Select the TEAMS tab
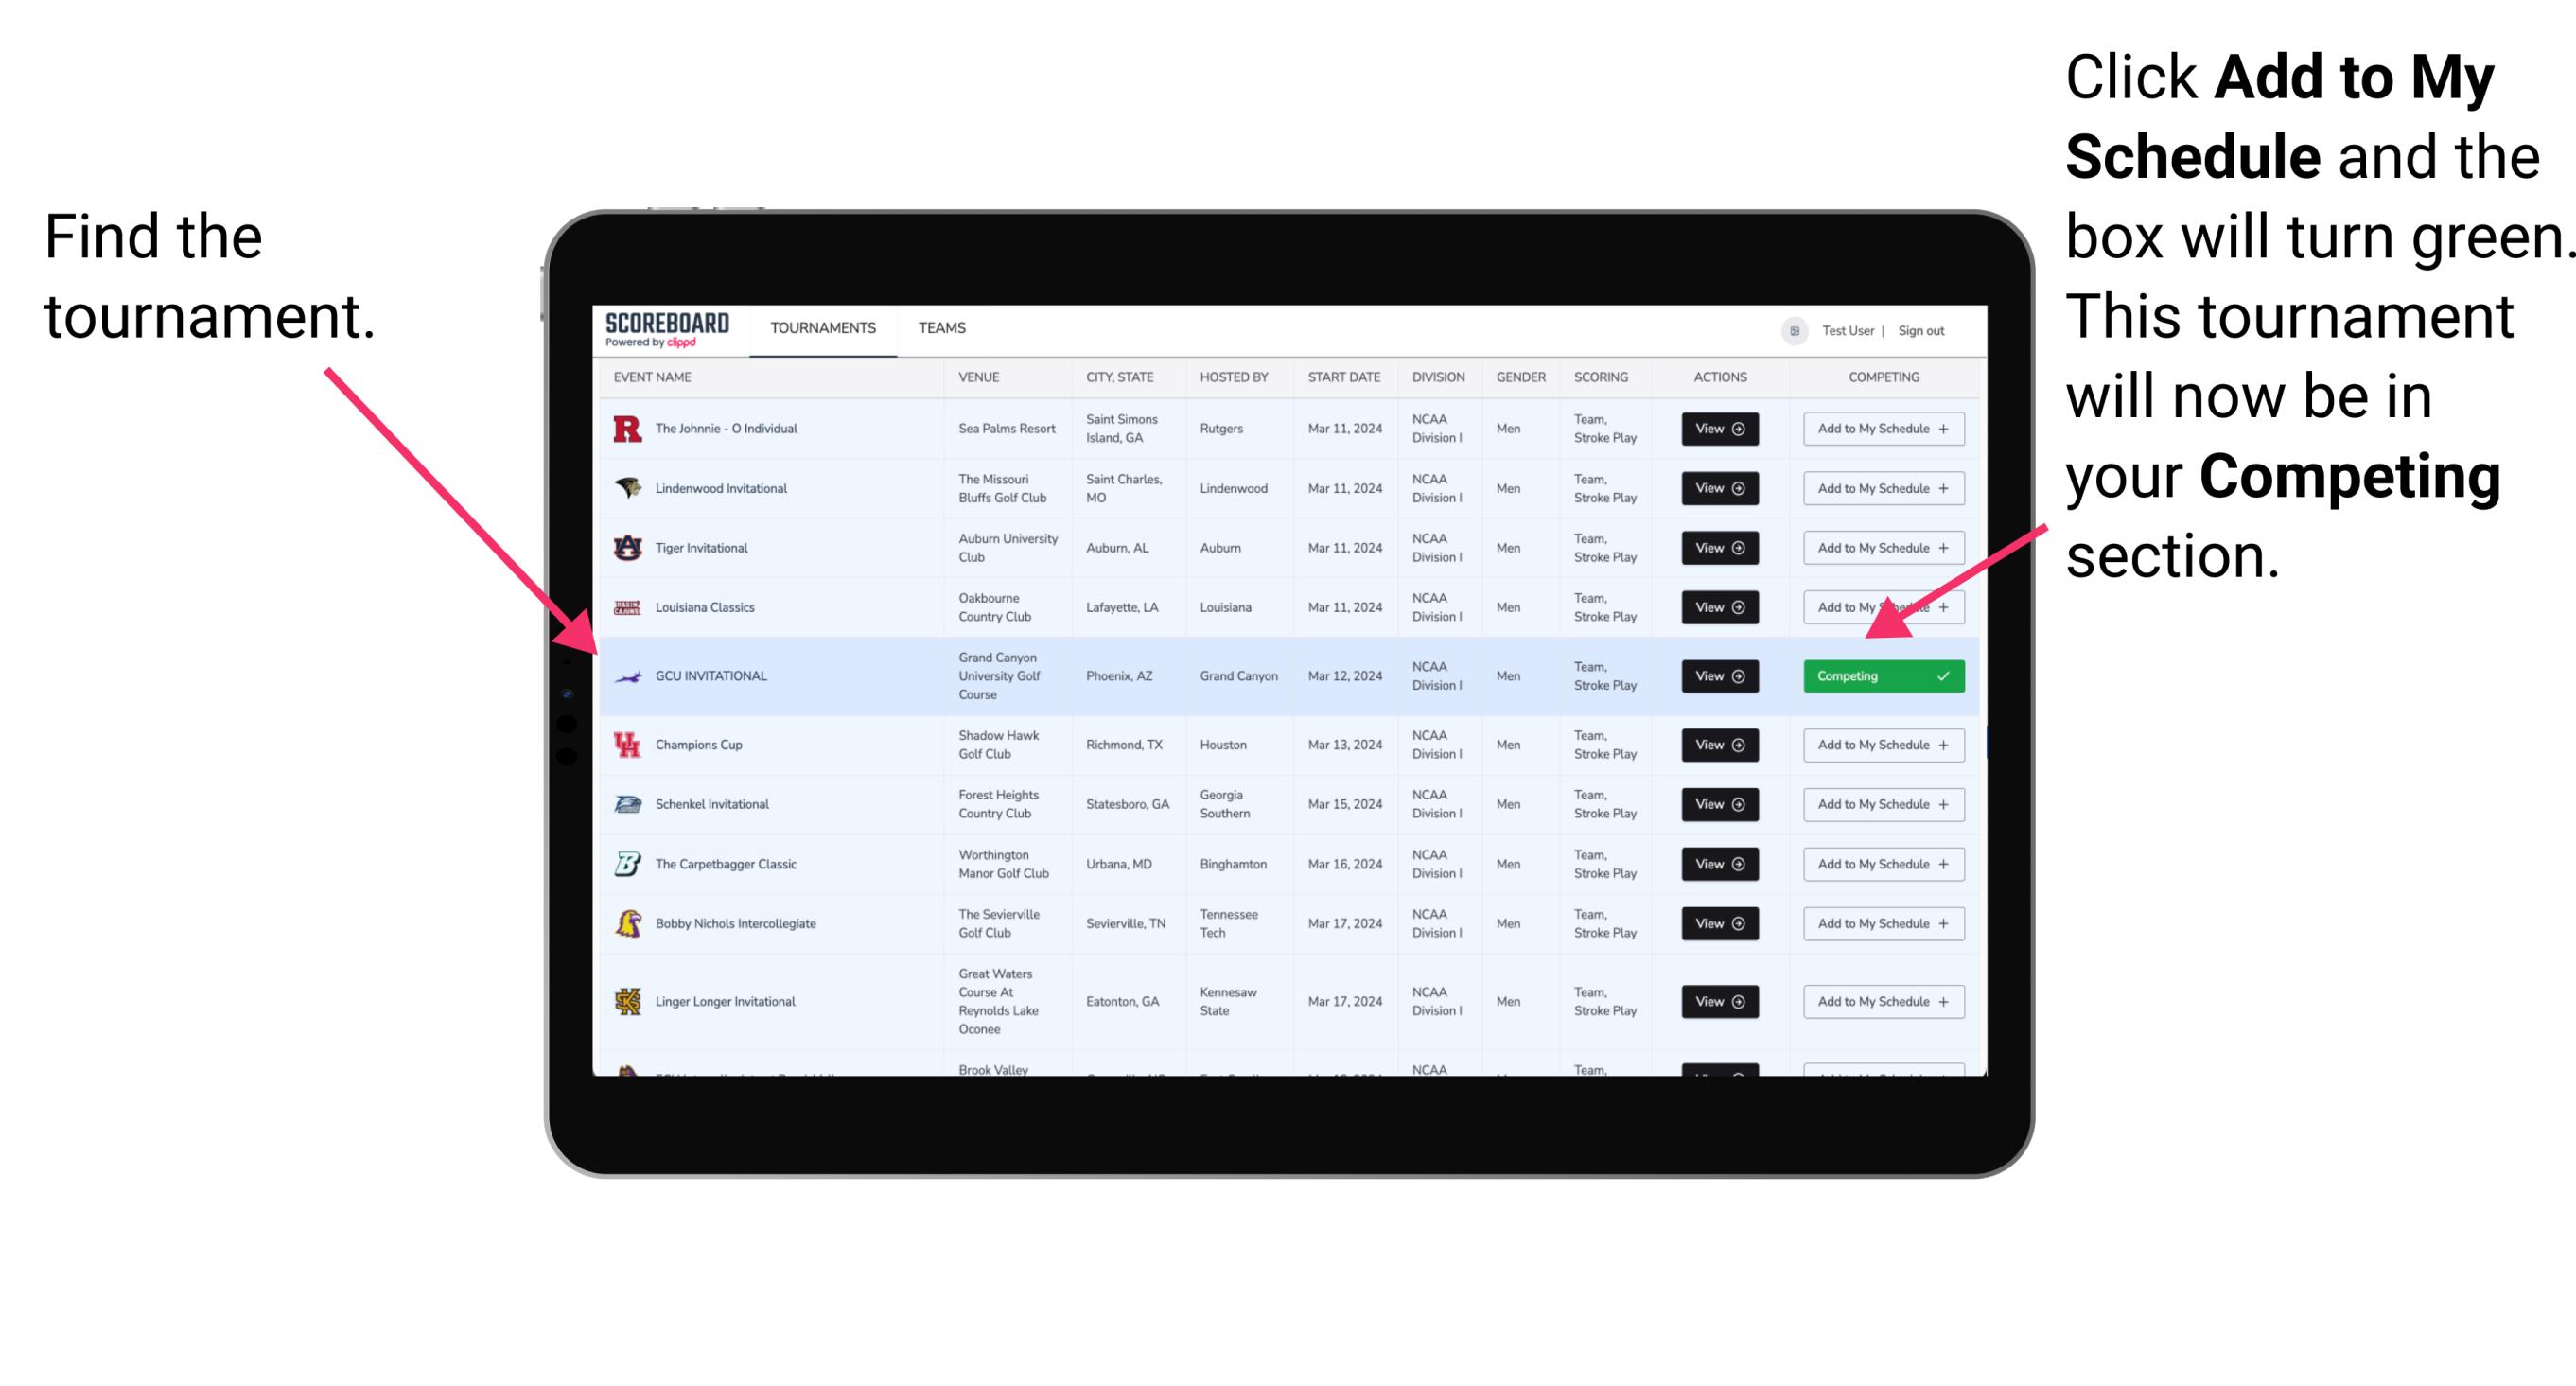 [943, 325]
